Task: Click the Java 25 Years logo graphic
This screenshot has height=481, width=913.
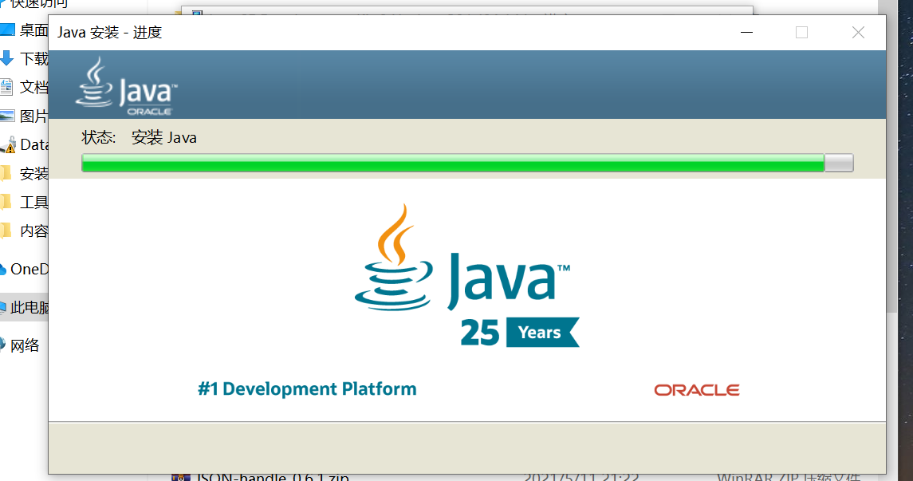Action: tap(467, 275)
